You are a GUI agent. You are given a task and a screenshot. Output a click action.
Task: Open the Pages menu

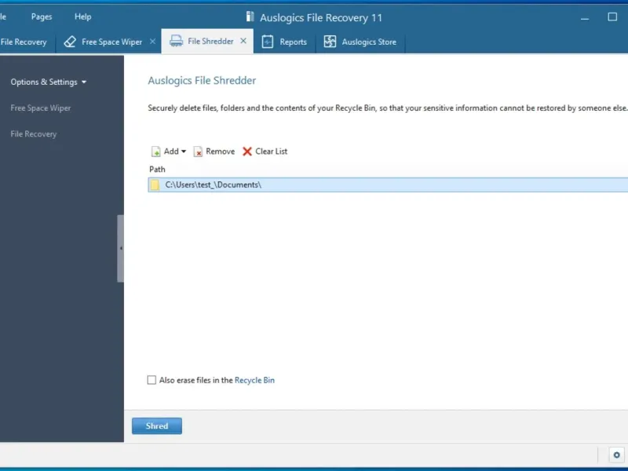(x=42, y=16)
